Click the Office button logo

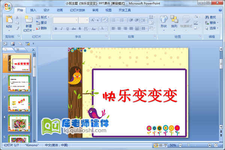click(x=7, y=7)
